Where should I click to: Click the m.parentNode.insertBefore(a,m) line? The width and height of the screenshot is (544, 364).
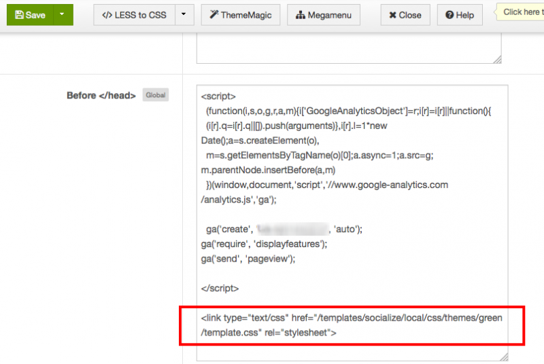pyautogui.click(x=268, y=170)
